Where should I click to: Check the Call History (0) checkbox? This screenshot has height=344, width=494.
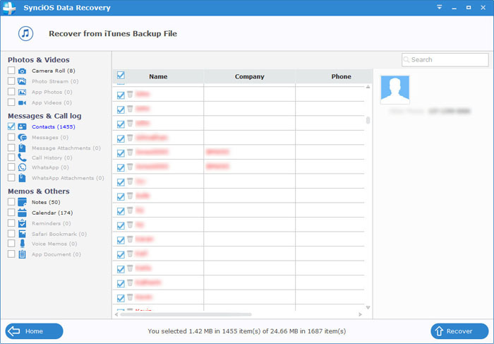[11, 157]
